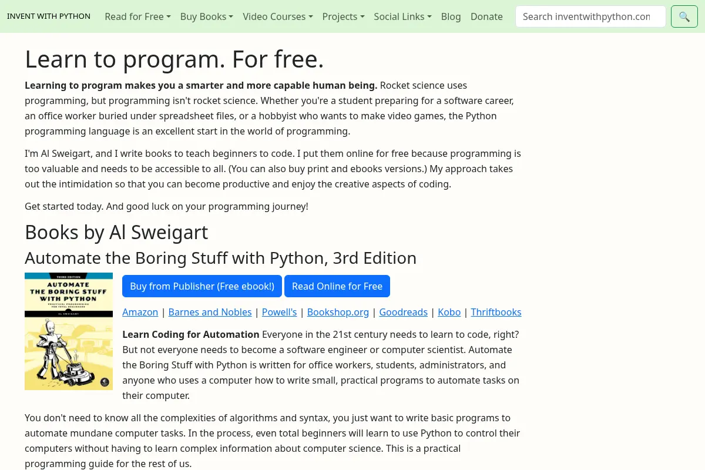Open the Video Courses dropdown
This screenshot has height=470, width=705.
click(x=278, y=16)
